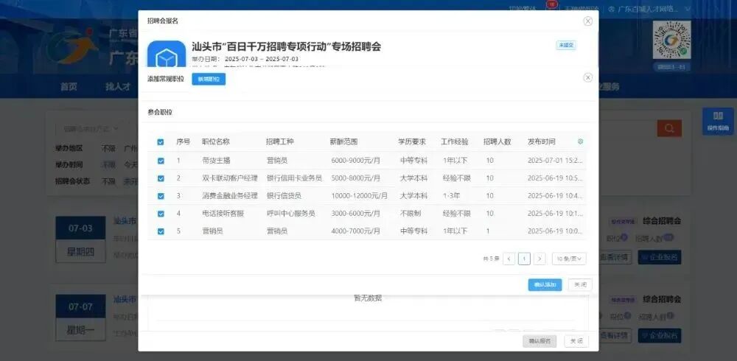Click the 10000-12000元/月 salary cell
The image size is (737, 361).
tap(360, 196)
